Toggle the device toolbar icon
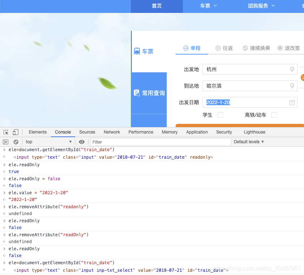The height and width of the screenshot is (275, 304). click(x=15, y=132)
